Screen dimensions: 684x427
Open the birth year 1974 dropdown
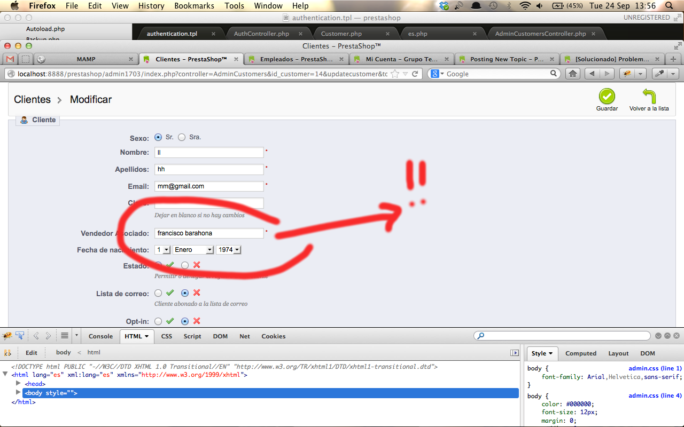(229, 250)
